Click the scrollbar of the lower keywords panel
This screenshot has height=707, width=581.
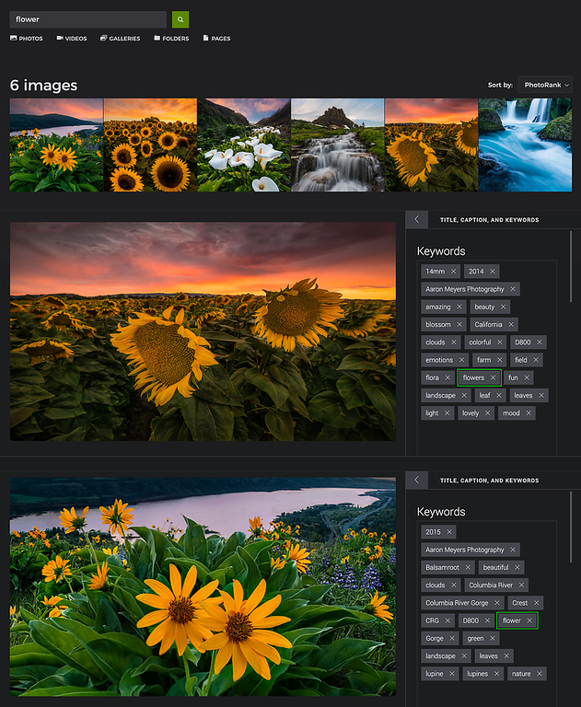coord(571,527)
